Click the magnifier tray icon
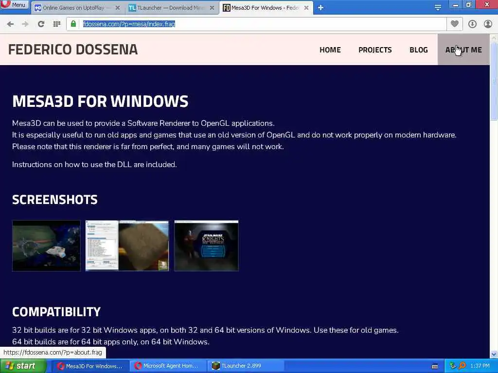 click(462, 366)
